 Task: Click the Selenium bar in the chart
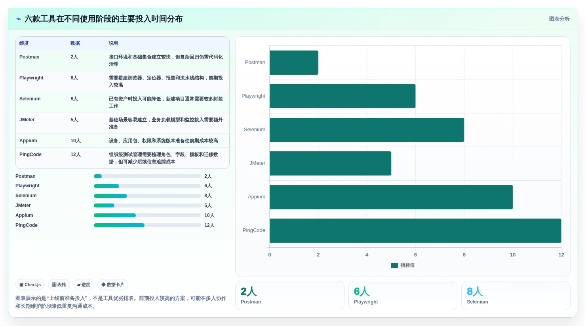pos(367,130)
